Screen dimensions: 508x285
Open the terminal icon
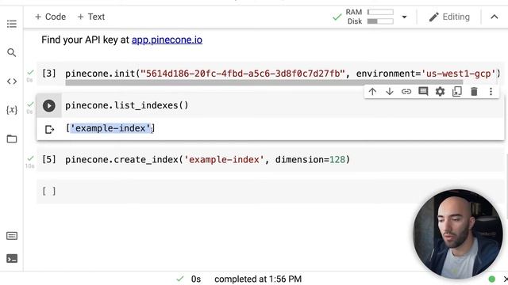[x=12, y=259]
